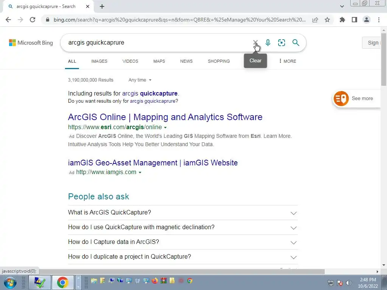The image size is (387, 290).
Task: Open Chrome profile avatar
Action: [x=367, y=20]
